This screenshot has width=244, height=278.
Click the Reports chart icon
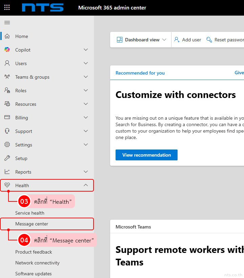click(x=7, y=172)
